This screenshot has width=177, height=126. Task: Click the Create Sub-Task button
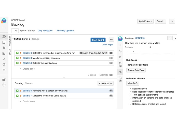(136, 70)
